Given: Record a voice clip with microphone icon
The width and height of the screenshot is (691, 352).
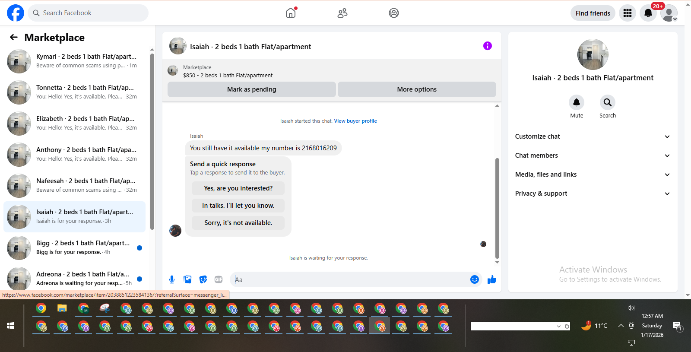Looking at the screenshot, I should [x=172, y=279].
